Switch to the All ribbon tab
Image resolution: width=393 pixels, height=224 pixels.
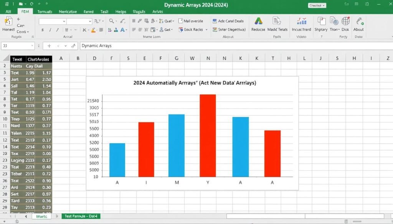coord(8,11)
